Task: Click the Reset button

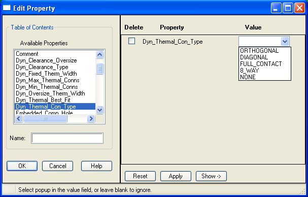Action: pos(140,176)
